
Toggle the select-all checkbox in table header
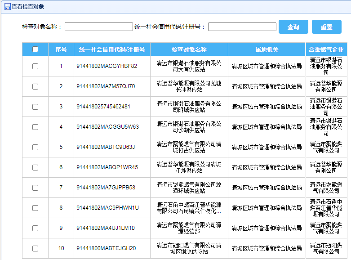pyautogui.click(x=36, y=49)
